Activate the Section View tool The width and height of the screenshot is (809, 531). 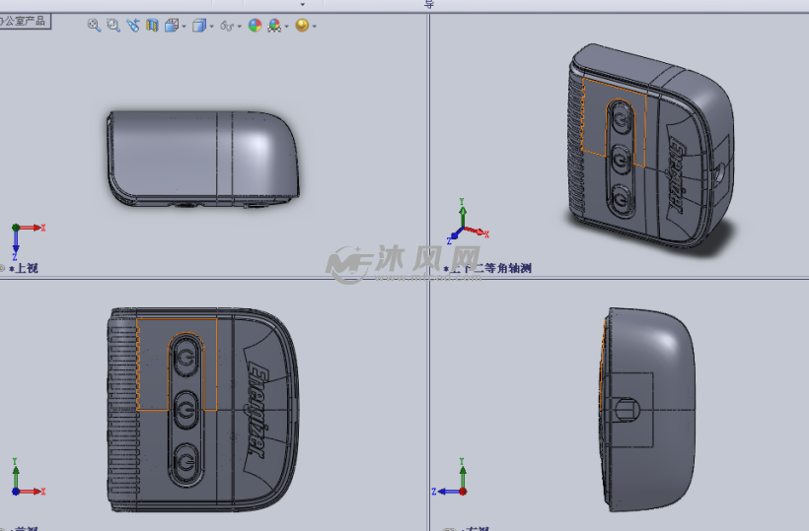coord(152,26)
